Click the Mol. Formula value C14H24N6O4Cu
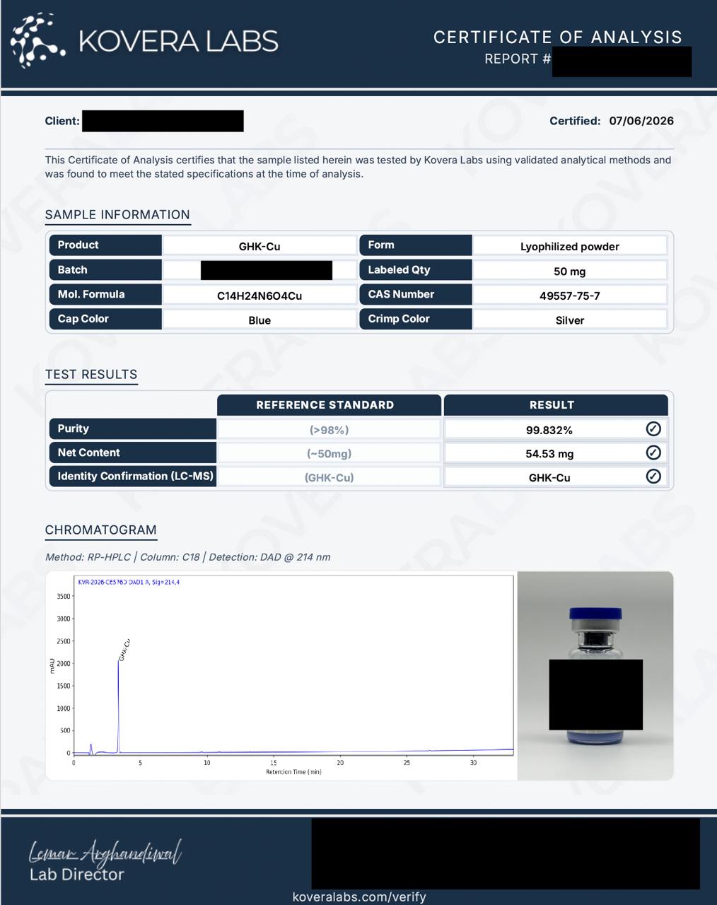Screen dimensions: 717x905 (260, 296)
